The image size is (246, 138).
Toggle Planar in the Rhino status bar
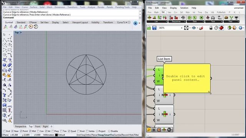pos(95,135)
